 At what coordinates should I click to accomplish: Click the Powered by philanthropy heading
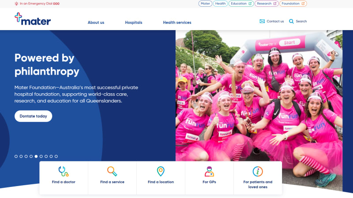coord(47,65)
